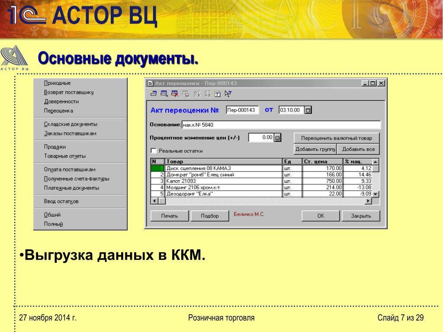The image size is (443, 332).
Task: Sort table rows descending Z-A
Action: [x=208, y=93]
